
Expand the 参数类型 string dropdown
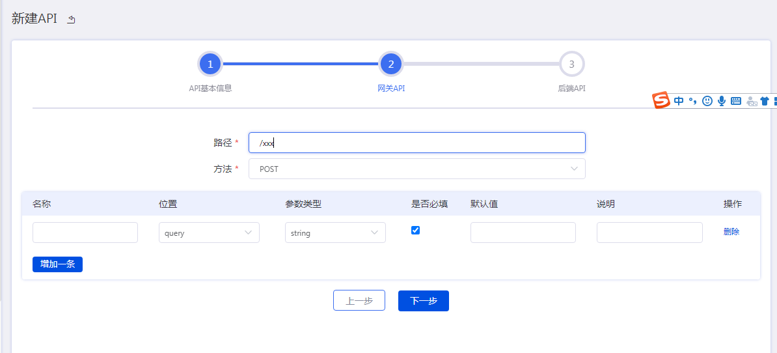pyautogui.click(x=335, y=233)
